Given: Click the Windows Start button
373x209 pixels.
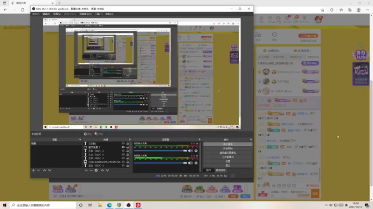Looking at the screenshot, I should point(5,205).
